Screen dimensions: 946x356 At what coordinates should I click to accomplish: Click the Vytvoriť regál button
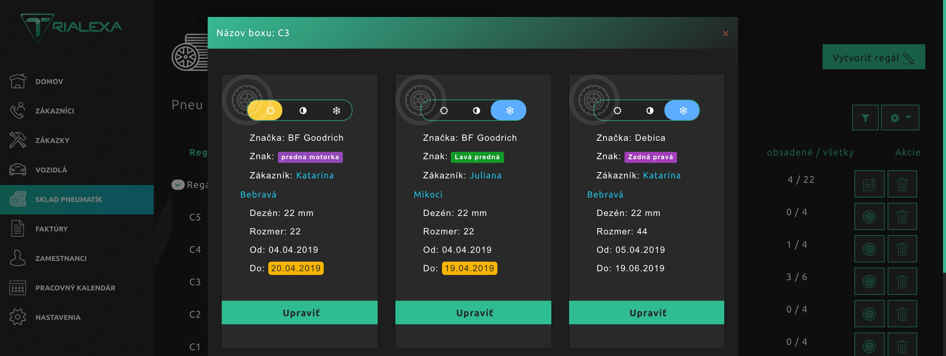click(874, 57)
